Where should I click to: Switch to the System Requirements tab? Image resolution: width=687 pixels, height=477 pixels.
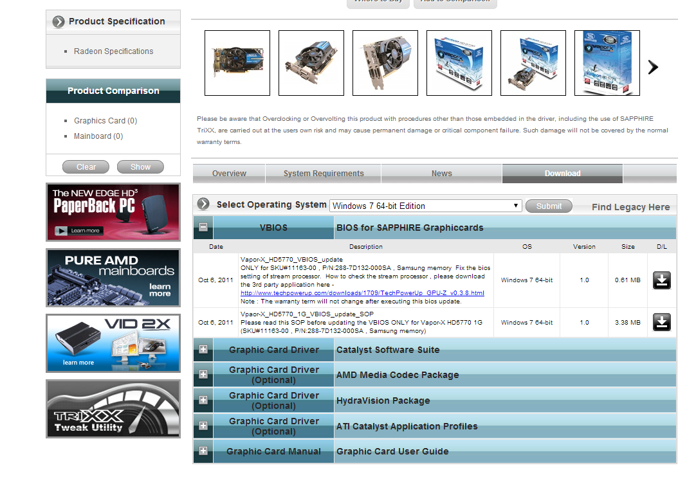(324, 174)
